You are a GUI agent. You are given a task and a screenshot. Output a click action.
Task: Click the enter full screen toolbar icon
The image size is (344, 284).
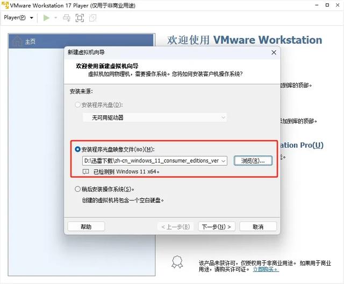(80, 18)
